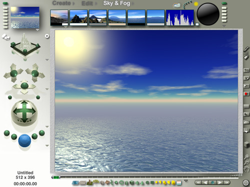Image resolution: width=250 pixels, height=187 pixels.
Task: Click the yellow sun color dot
Action: pos(196,4)
